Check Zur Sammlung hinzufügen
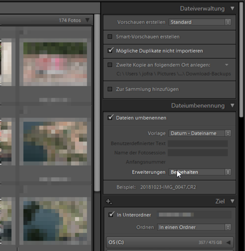The image size is (245, 251). (110, 89)
